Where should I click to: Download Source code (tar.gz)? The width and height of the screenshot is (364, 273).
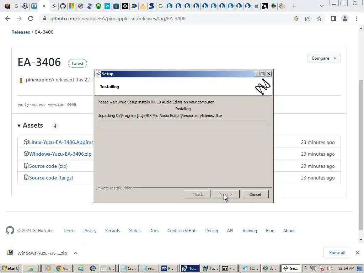tap(51, 178)
